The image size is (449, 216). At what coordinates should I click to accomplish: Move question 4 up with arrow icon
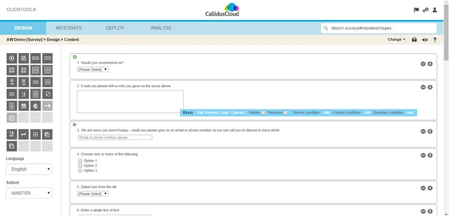click(430, 155)
